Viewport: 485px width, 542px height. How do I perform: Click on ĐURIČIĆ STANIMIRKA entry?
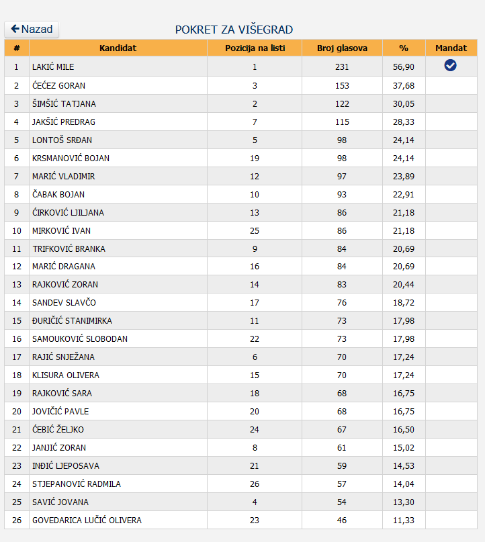tap(72, 321)
